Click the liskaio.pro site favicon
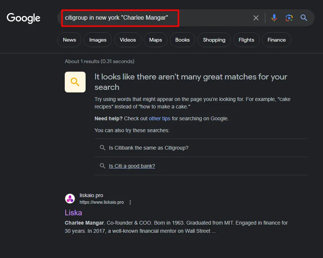 [x=70, y=199]
